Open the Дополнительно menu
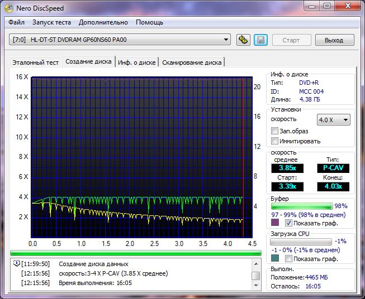Screen dimensions: 365x299 (103, 22)
